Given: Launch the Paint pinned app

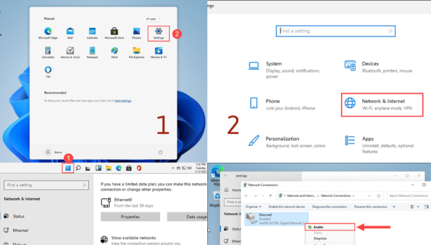Looking at the screenshot, I should pos(114,52).
